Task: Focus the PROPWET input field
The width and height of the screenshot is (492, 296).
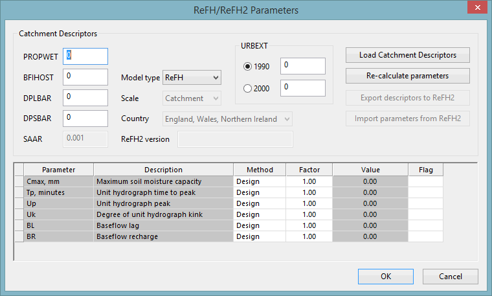Action: tap(85, 56)
